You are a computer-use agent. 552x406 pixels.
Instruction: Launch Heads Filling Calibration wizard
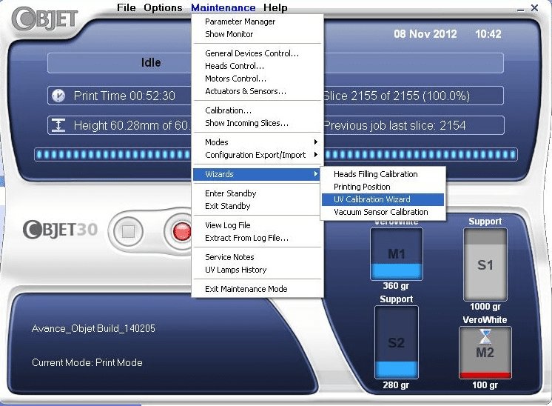click(383, 174)
